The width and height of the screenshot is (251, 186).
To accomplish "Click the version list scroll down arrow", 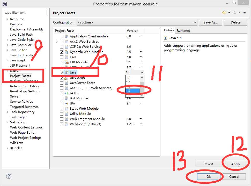I will 142,95.
